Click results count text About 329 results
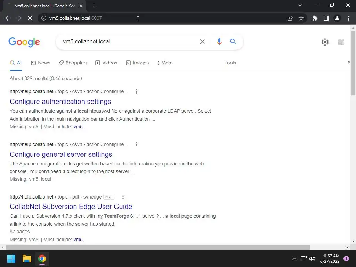Image resolution: width=356 pixels, height=267 pixels. [x=46, y=78]
